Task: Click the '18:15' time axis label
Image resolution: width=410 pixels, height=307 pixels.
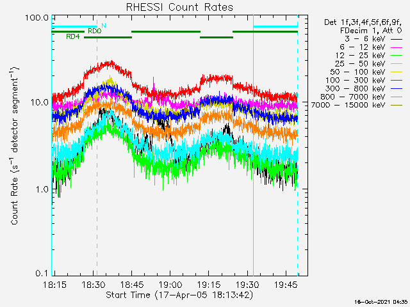Action: click(54, 285)
